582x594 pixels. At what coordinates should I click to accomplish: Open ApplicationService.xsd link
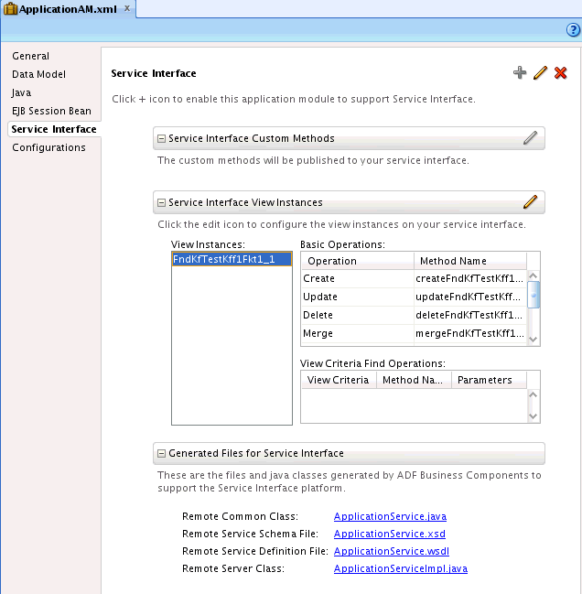pyautogui.click(x=390, y=535)
